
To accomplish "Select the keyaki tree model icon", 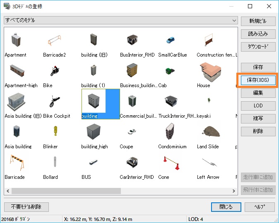I will [209, 100].
